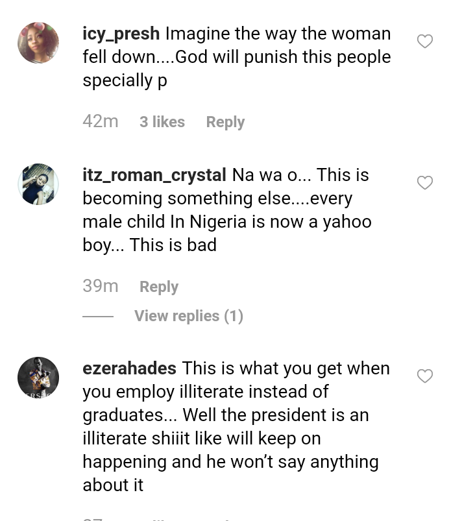This screenshot has width=462, height=521.
Task: Reply to icy_presh's comment
Action: point(225,122)
